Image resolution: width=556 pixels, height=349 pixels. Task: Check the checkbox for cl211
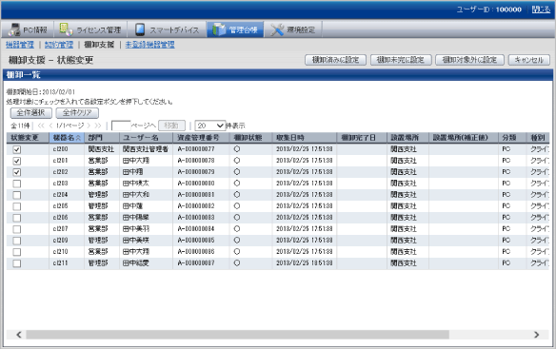click(x=17, y=263)
